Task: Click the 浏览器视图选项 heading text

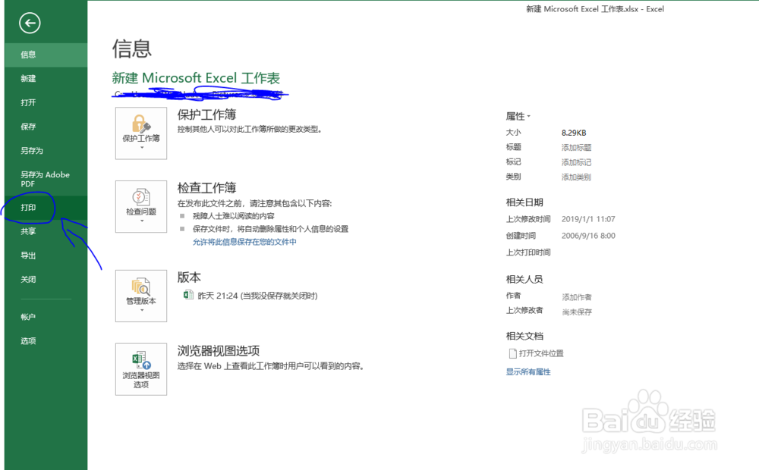Action: 219,350
